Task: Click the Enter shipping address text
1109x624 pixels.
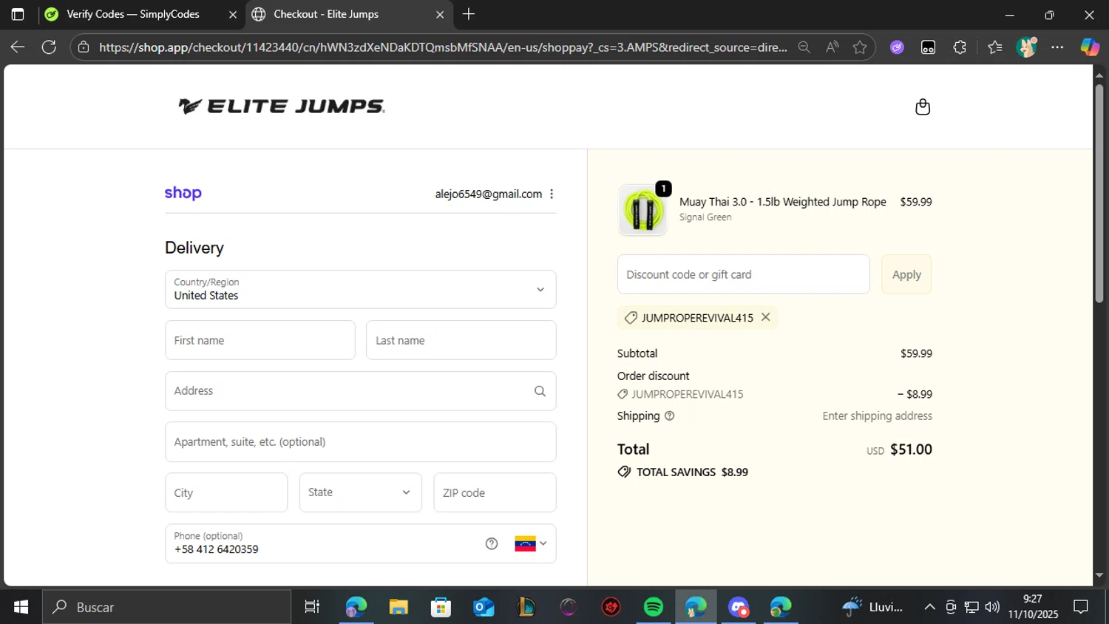Action: [877, 416]
